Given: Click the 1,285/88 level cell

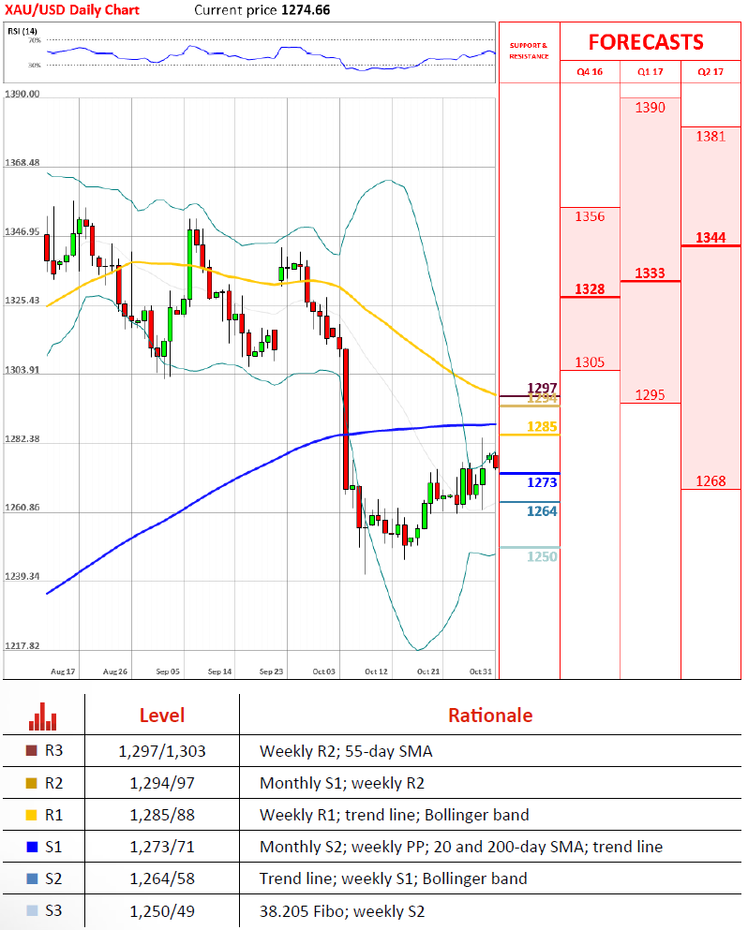Looking at the screenshot, I should (x=162, y=816).
